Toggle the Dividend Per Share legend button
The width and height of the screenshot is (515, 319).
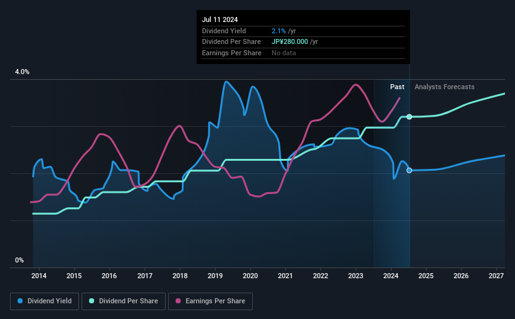point(124,301)
